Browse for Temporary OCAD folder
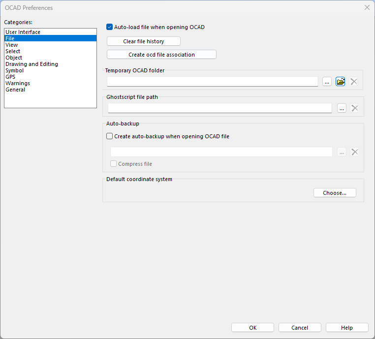Screen dimensions: 375x339 [327, 82]
